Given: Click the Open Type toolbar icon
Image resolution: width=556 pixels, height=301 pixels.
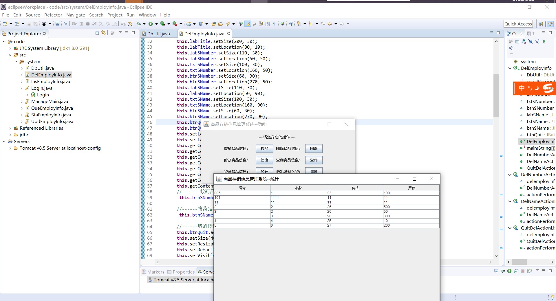Looking at the screenshot, I should (x=214, y=24).
